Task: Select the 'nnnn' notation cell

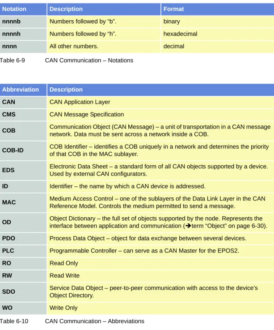Action: [23, 47]
